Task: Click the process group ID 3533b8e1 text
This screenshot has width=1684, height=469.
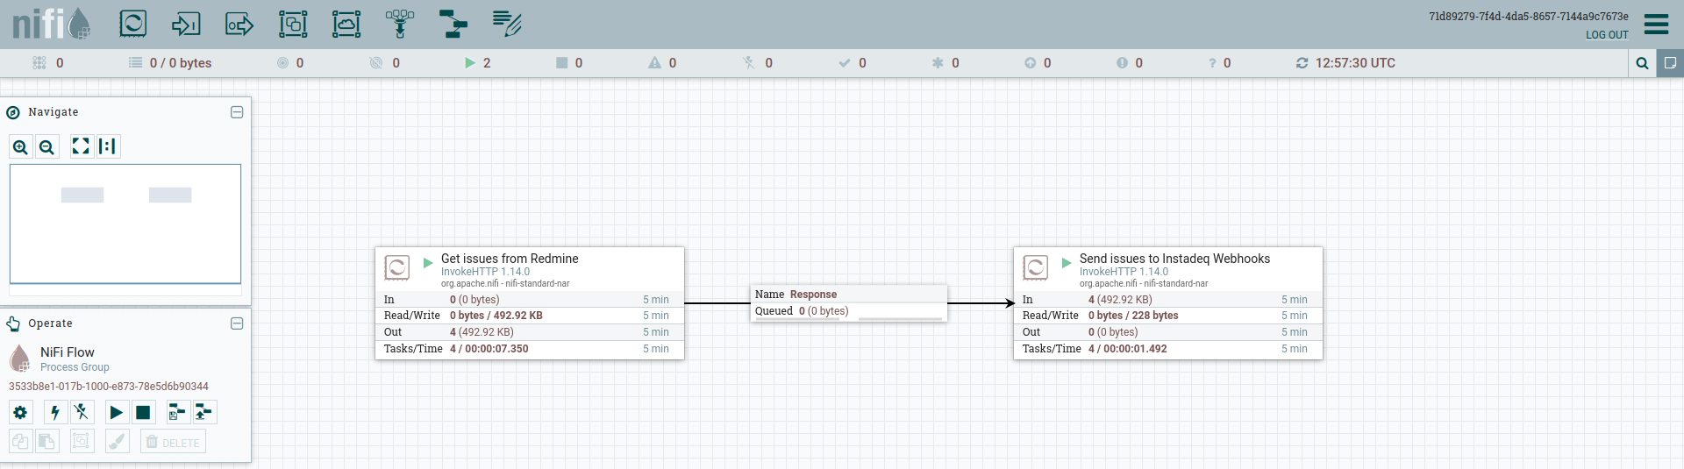Action: pyautogui.click(x=109, y=387)
